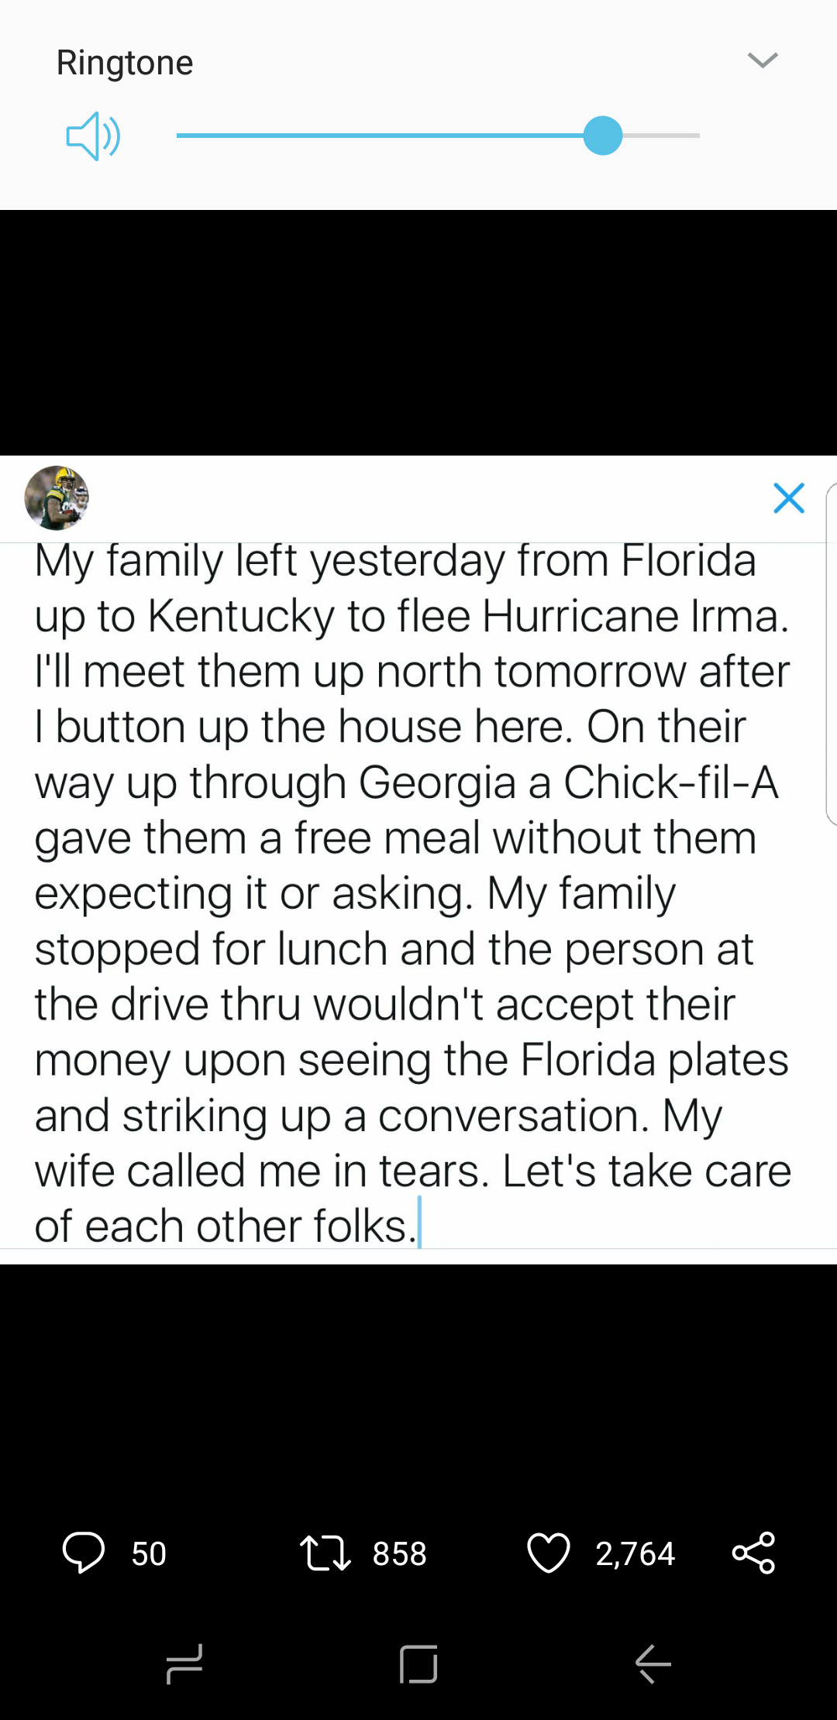This screenshot has height=1720, width=837.
Task: Retweet using the arrows icon
Action: (x=325, y=1553)
